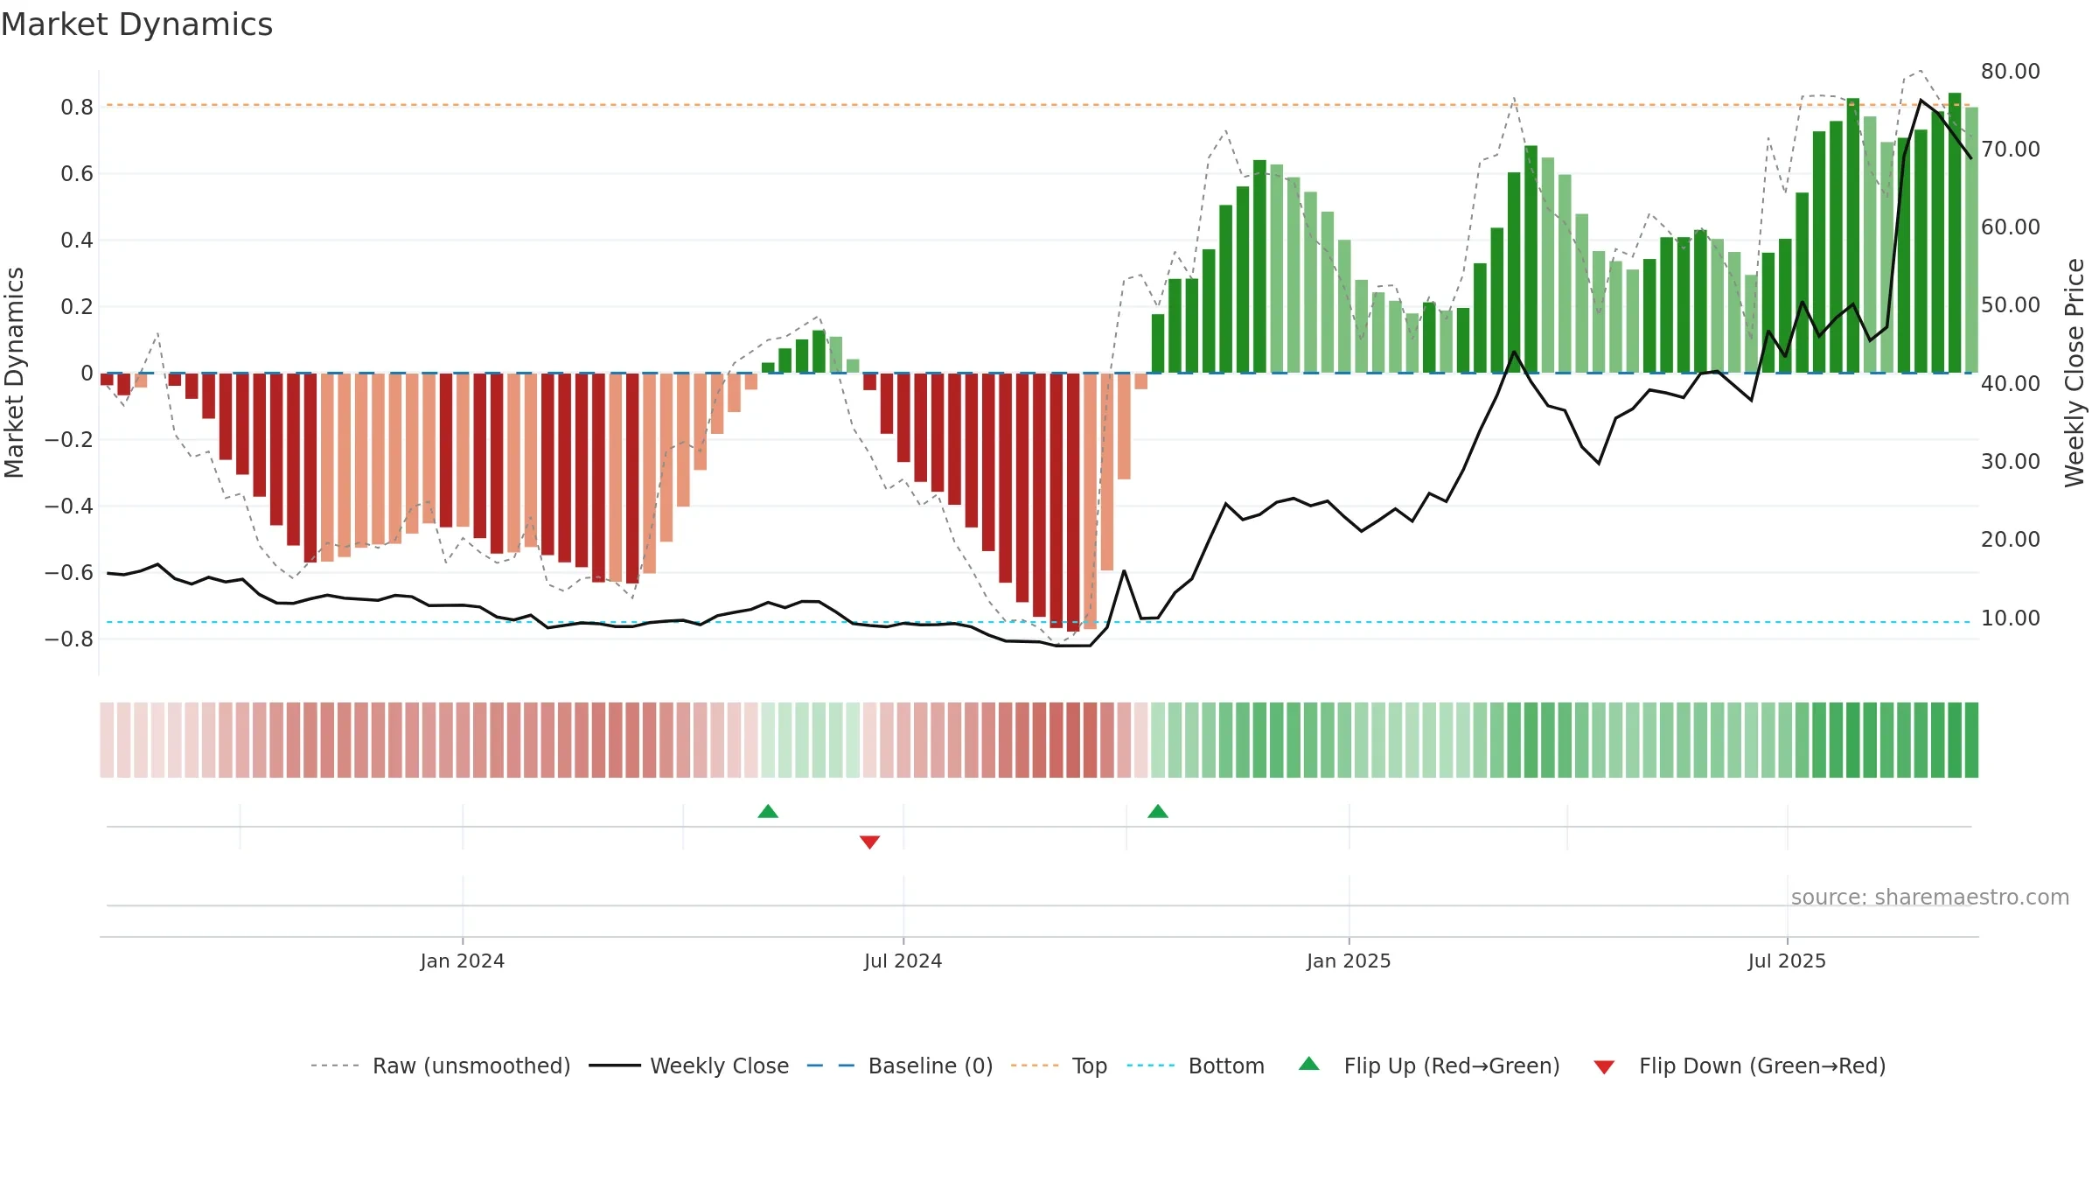Click the 0.8 left axis tick

(77, 108)
